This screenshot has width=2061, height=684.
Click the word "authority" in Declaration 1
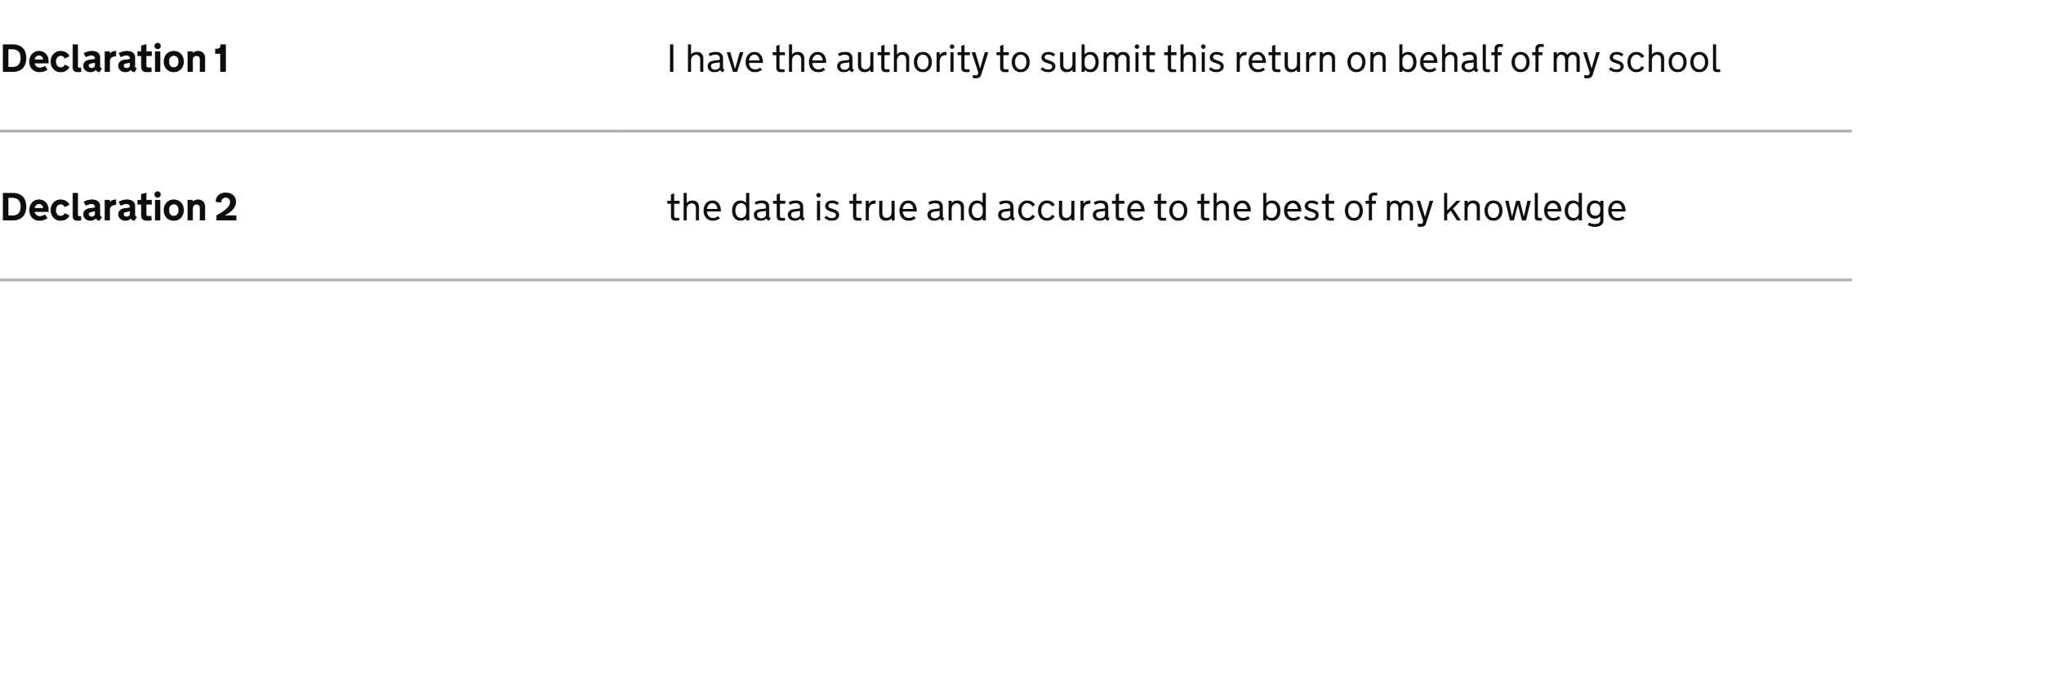click(x=911, y=60)
